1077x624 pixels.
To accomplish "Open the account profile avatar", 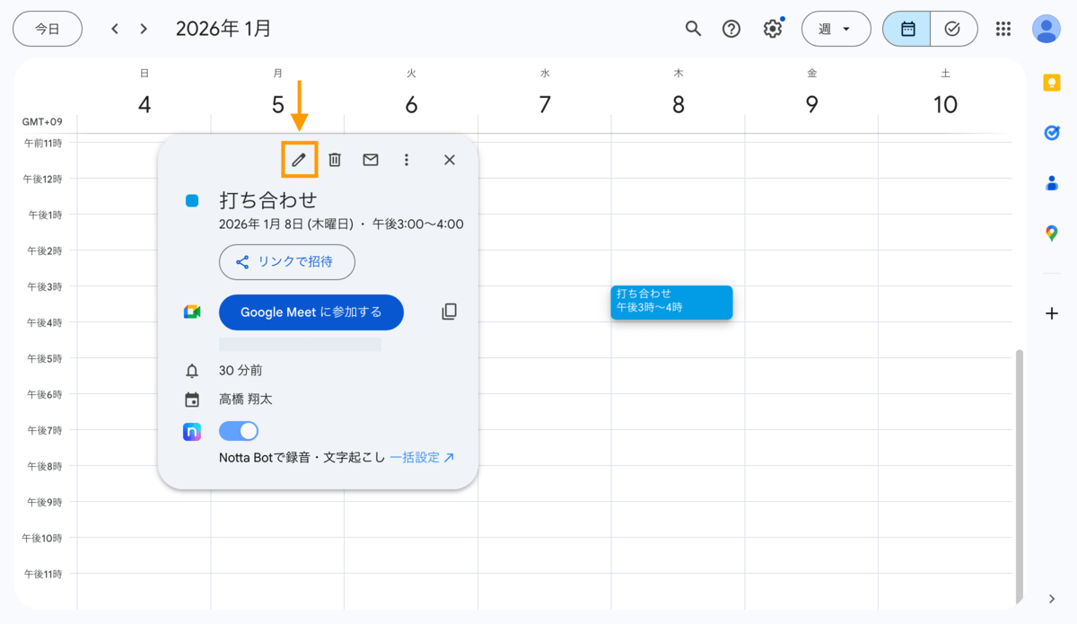I will (1046, 29).
